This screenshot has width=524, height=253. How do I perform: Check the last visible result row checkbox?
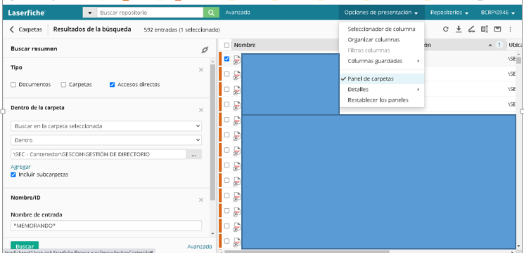(x=227, y=241)
